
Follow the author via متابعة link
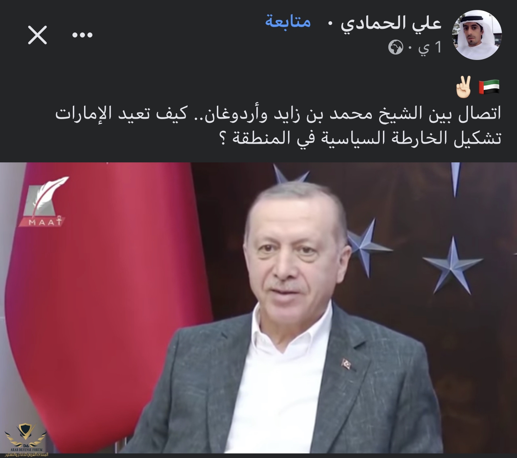click(x=288, y=22)
